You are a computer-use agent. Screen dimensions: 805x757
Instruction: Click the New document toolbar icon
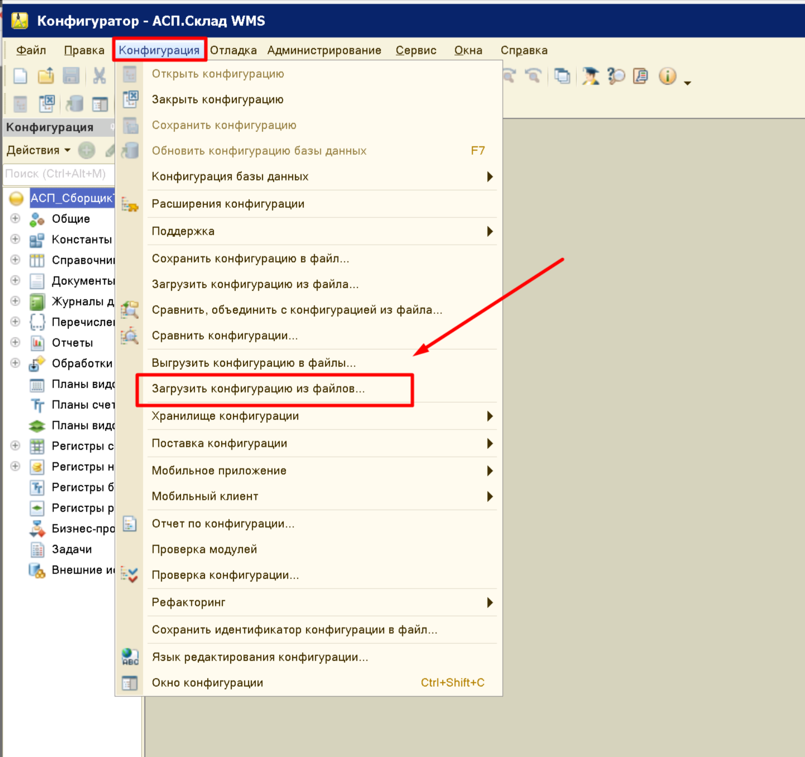click(x=20, y=76)
